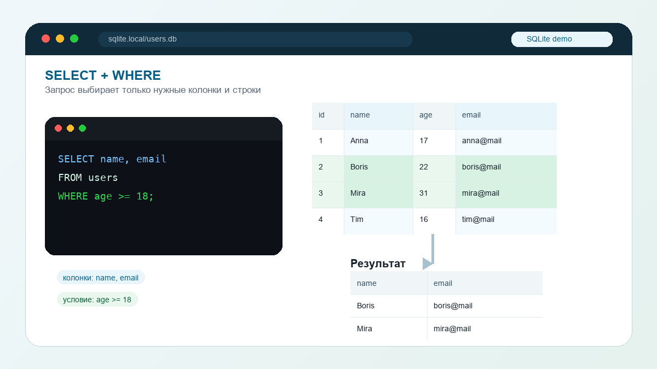The height and width of the screenshot is (369, 657).
Task: Click the yellow dot in browser header
Action: pos(60,39)
